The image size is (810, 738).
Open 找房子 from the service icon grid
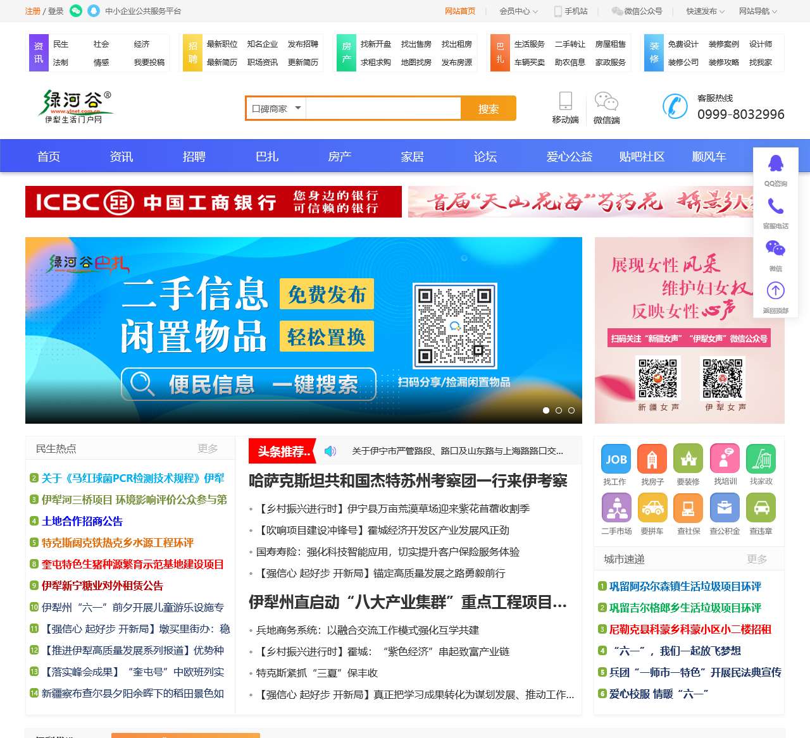[x=652, y=458]
